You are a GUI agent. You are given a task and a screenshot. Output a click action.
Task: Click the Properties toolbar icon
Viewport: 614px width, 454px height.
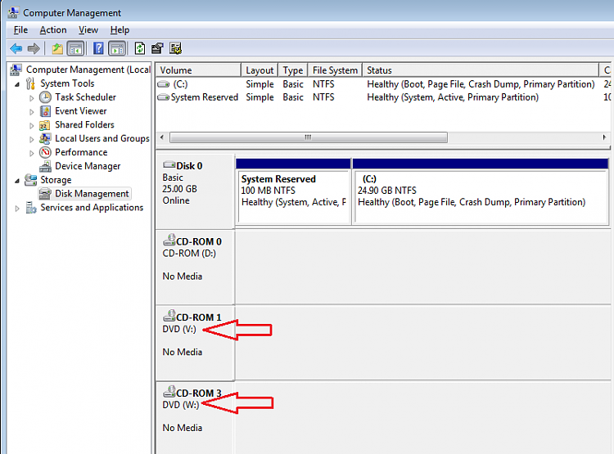(157, 48)
